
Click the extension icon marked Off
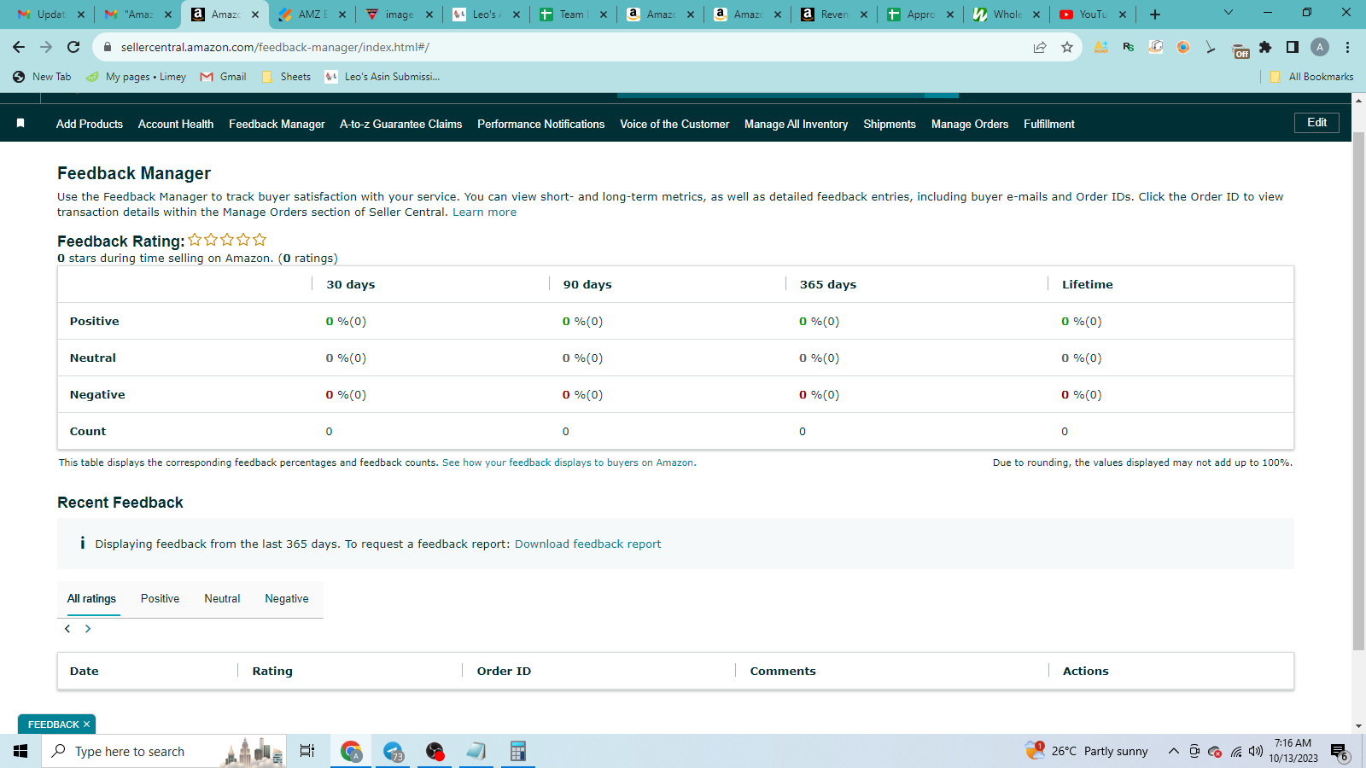pyautogui.click(x=1240, y=49)
